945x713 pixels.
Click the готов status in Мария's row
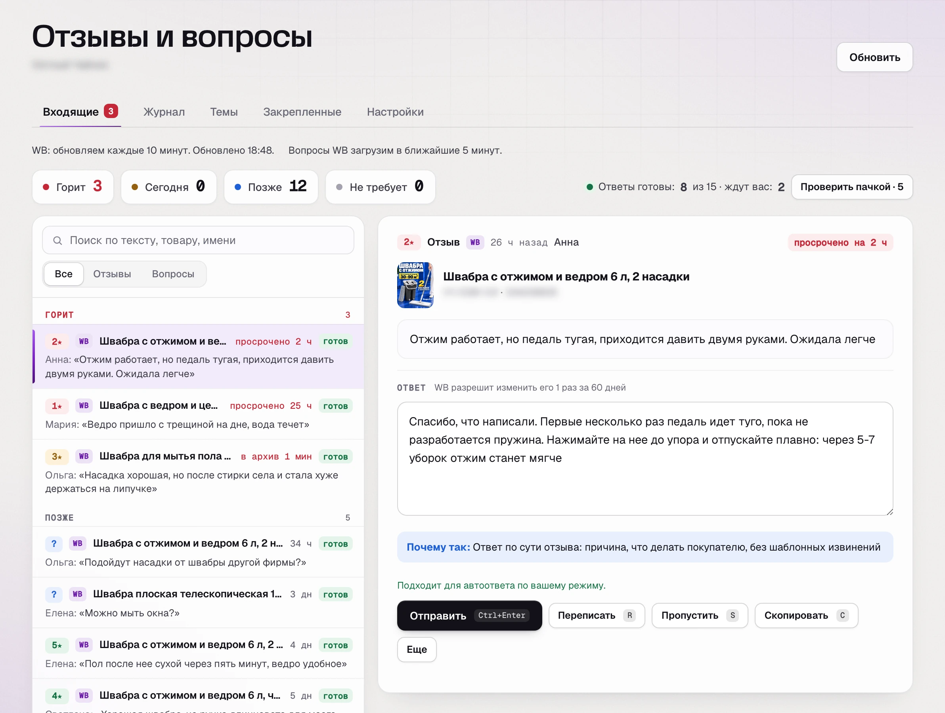coord(335,406)
